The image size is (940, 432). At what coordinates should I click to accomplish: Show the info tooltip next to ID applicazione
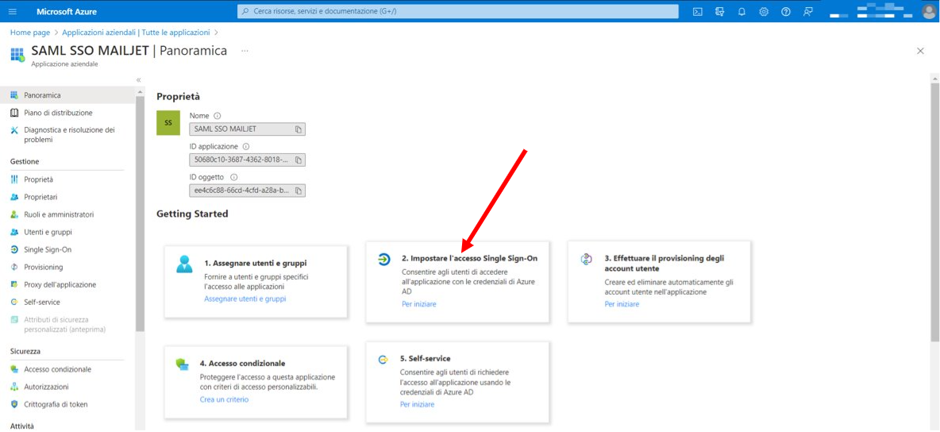pos(246,146)
